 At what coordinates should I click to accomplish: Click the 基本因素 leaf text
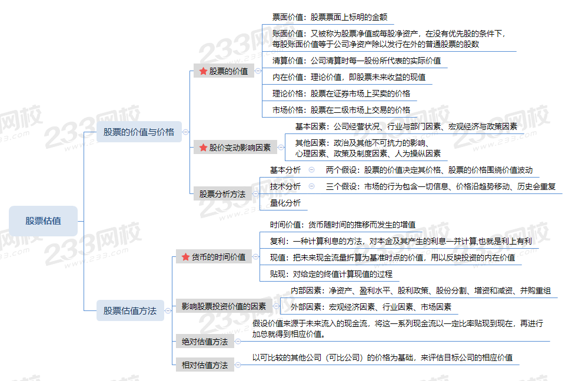406,126
